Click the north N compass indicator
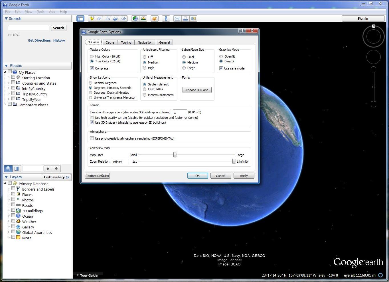Viewport: 389px width, 282px height. [374, 26]
